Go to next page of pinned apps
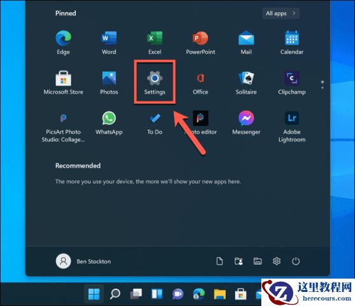The width and height of the screenshot is (355, 306). pos(322,87)
